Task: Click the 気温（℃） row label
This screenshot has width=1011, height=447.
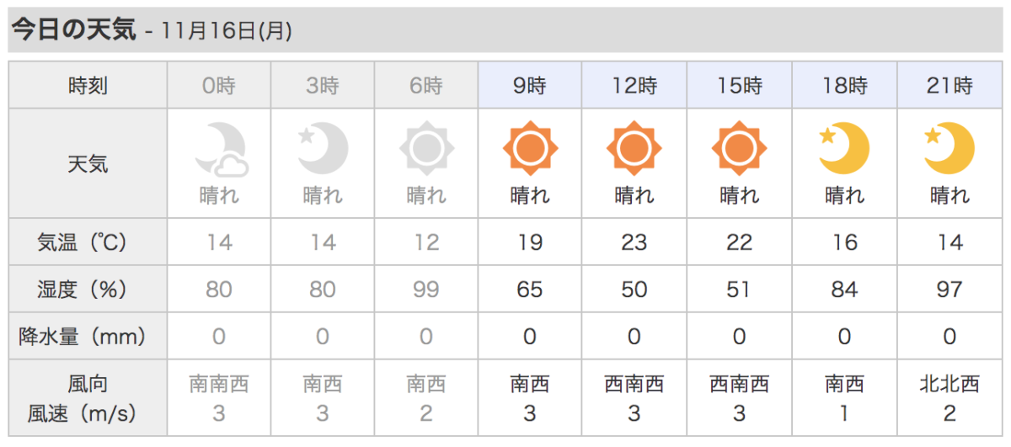Action: click(88, 242)
